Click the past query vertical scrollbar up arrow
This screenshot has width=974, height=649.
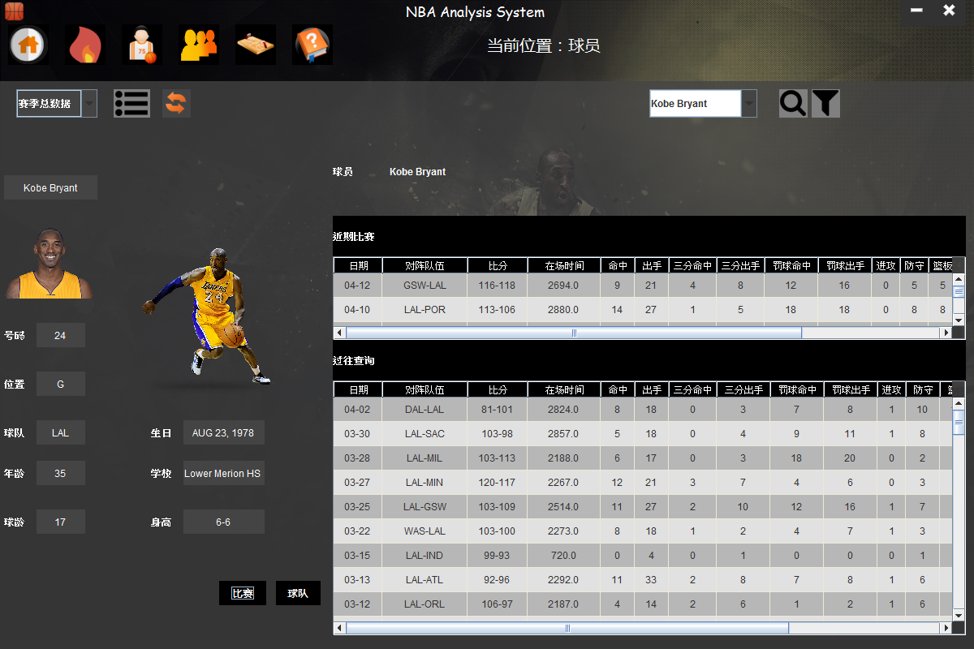[959, 402]
